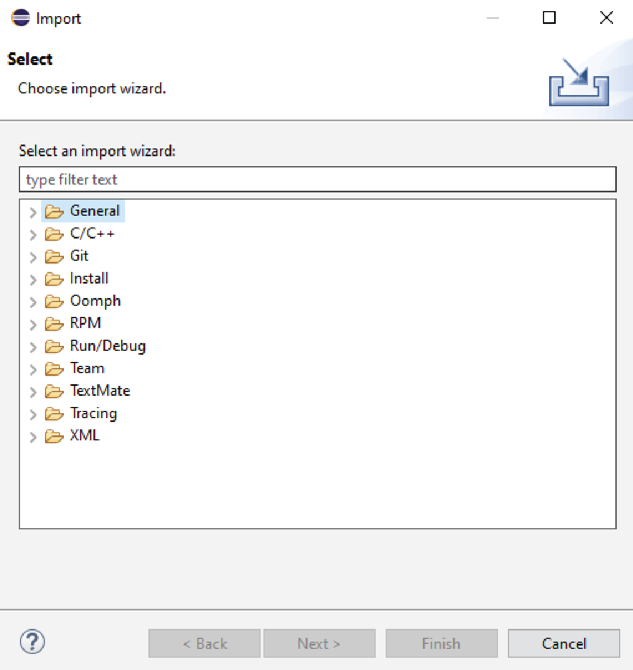
Task: Click into the type filter text field
Action: tap(317, 180)
